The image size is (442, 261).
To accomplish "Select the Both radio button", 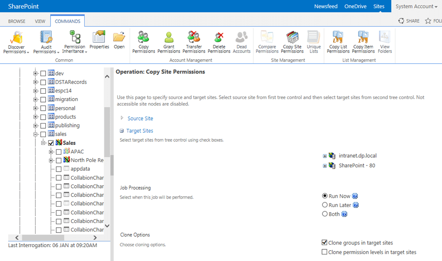I will point(325,214).
